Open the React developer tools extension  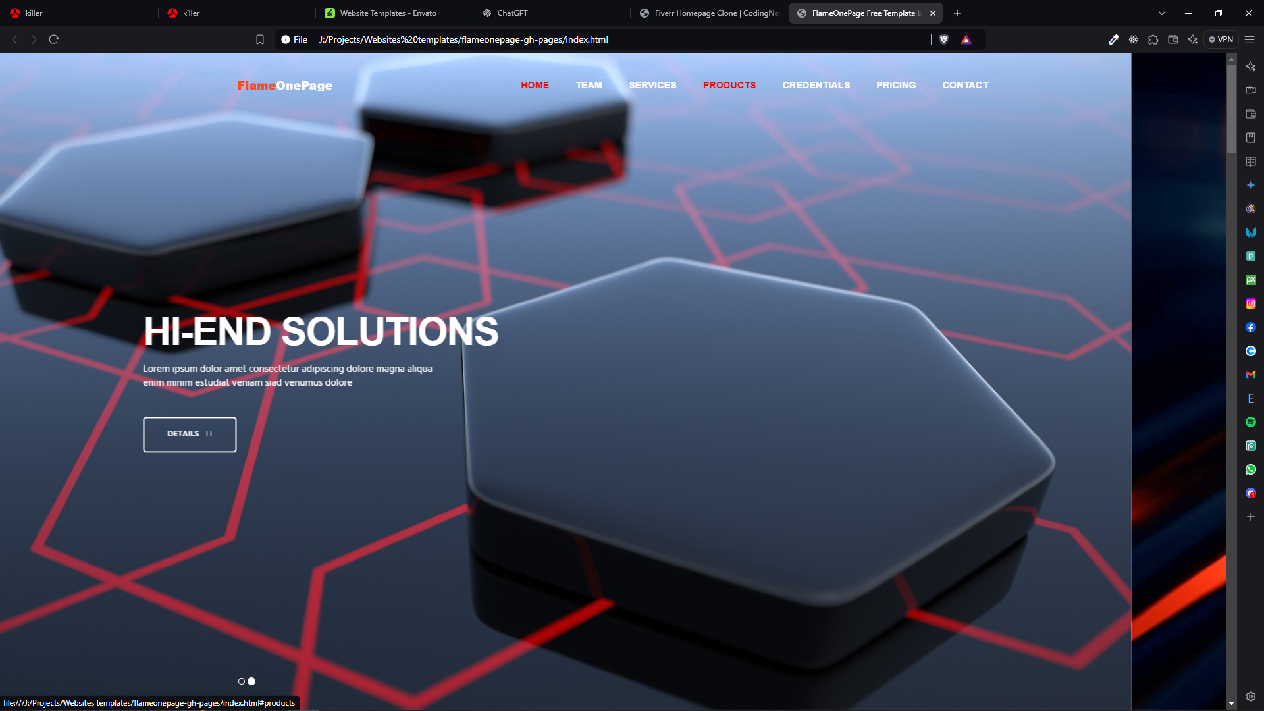1134,39
